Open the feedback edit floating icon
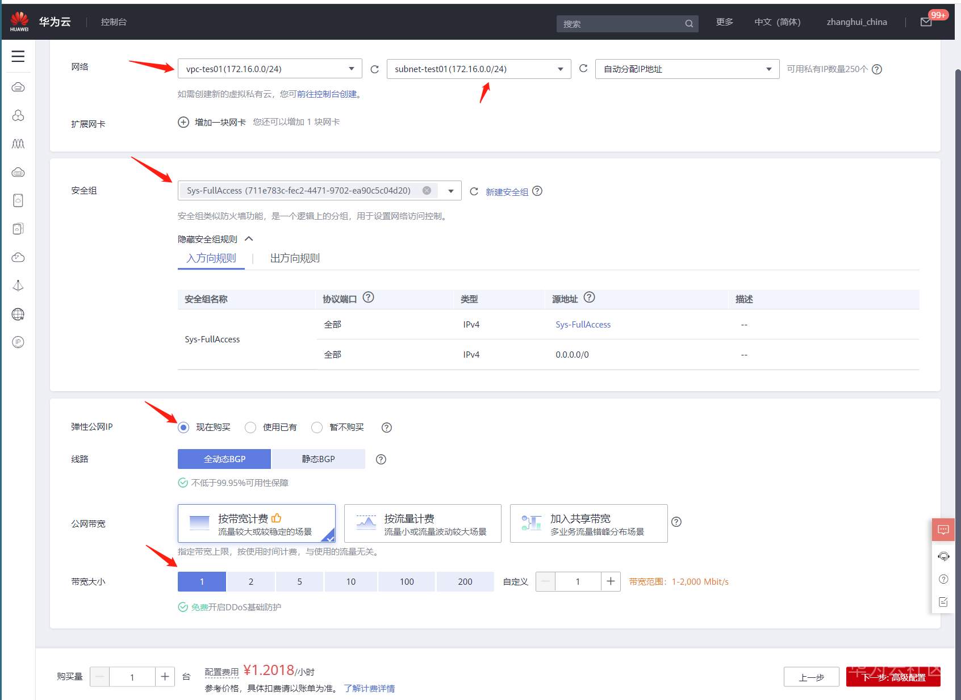961x700 pixels. pyautogui.click(x=943, y=602)
